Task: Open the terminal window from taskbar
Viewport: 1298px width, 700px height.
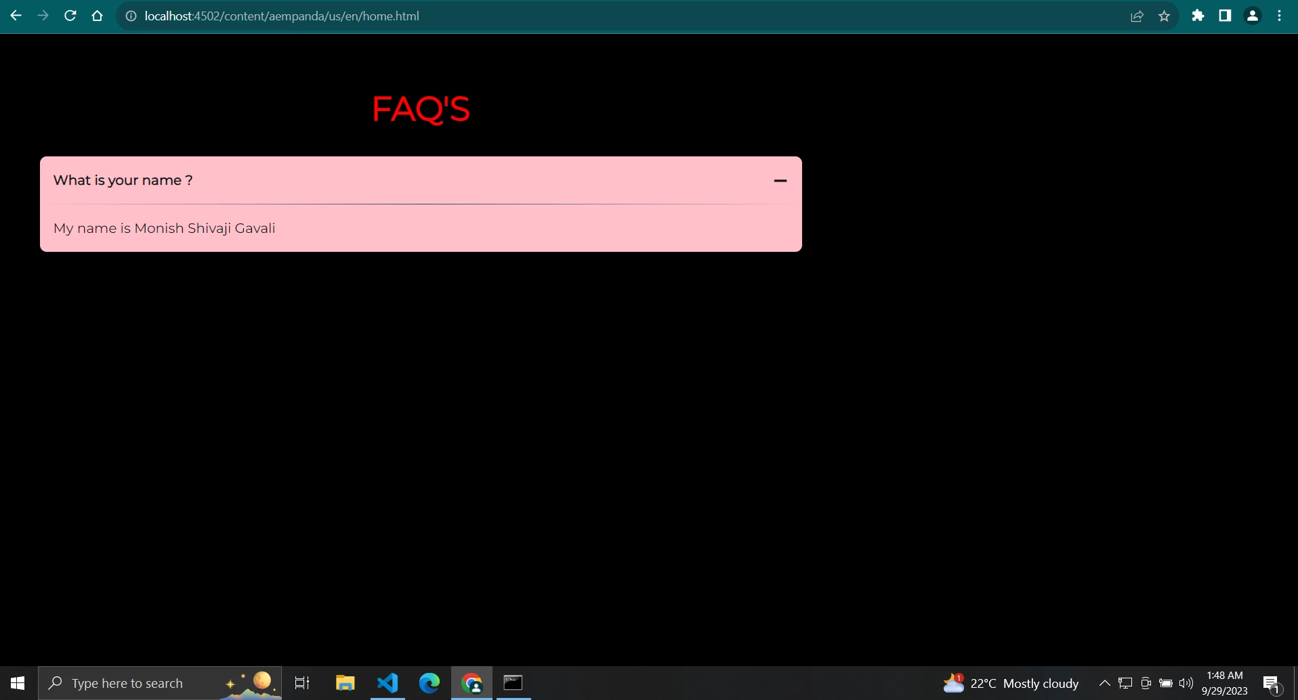Action: point(513,683)
